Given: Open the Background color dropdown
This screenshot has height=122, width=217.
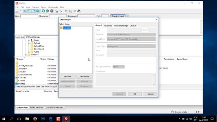Looking at the screenshot, I should click(x=118, y=67).
